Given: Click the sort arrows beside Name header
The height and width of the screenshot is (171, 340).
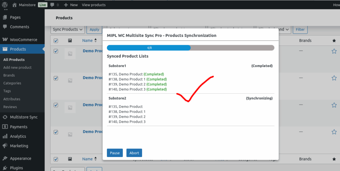Looking at the screenshot, I should click(95, 41).
